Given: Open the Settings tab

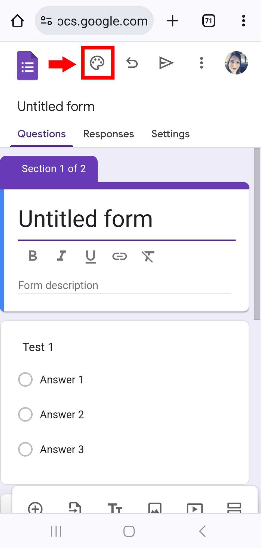Looking at the screenshot, I should tap(170, 134).
